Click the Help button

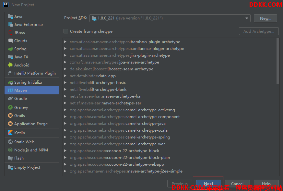click(266, 184)
